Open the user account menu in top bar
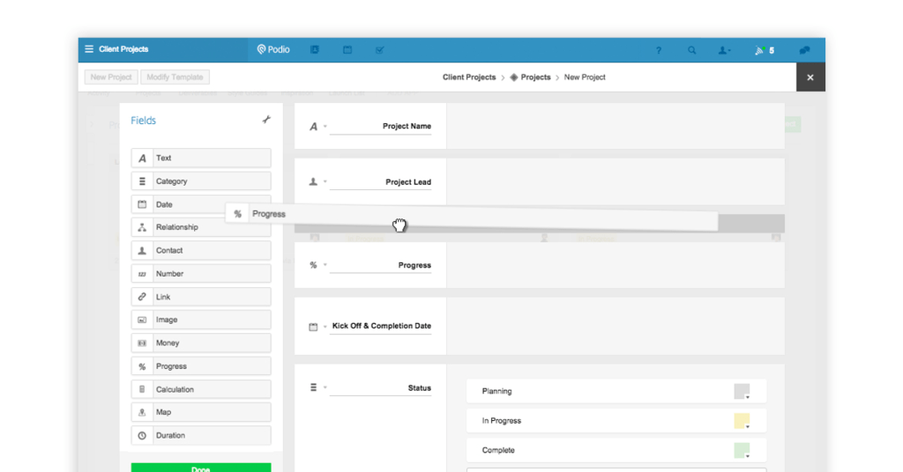Viewport: 903px width, 472px height. click(724, 51)
